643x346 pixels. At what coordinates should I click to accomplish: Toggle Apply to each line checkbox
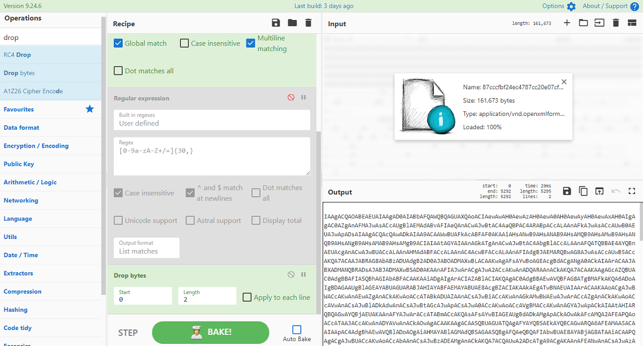247,297
